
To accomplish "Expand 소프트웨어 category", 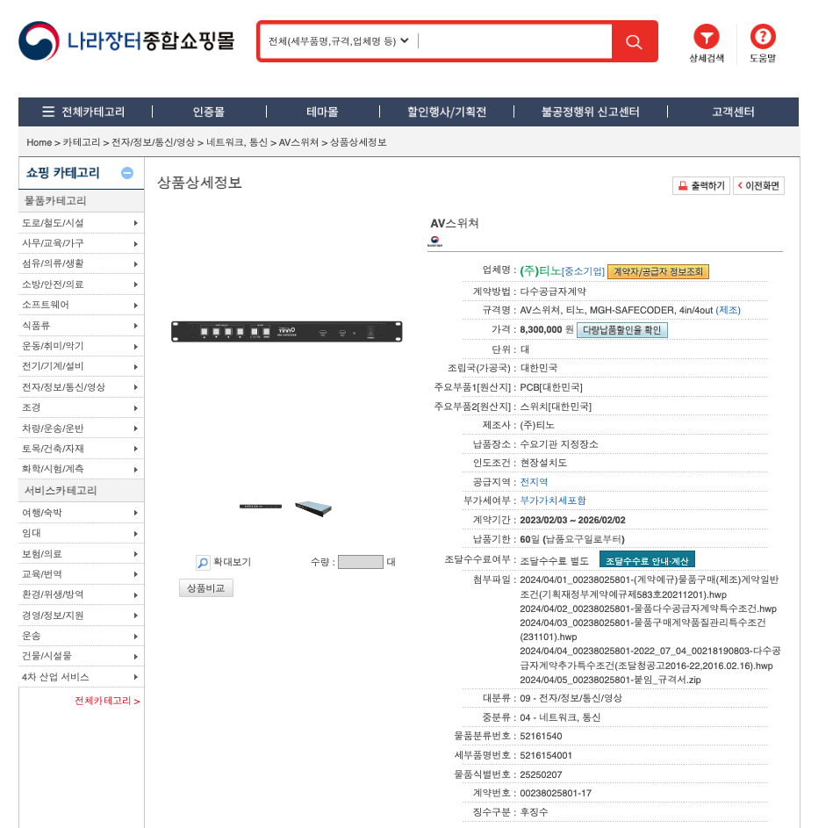I will click(81, 305).
